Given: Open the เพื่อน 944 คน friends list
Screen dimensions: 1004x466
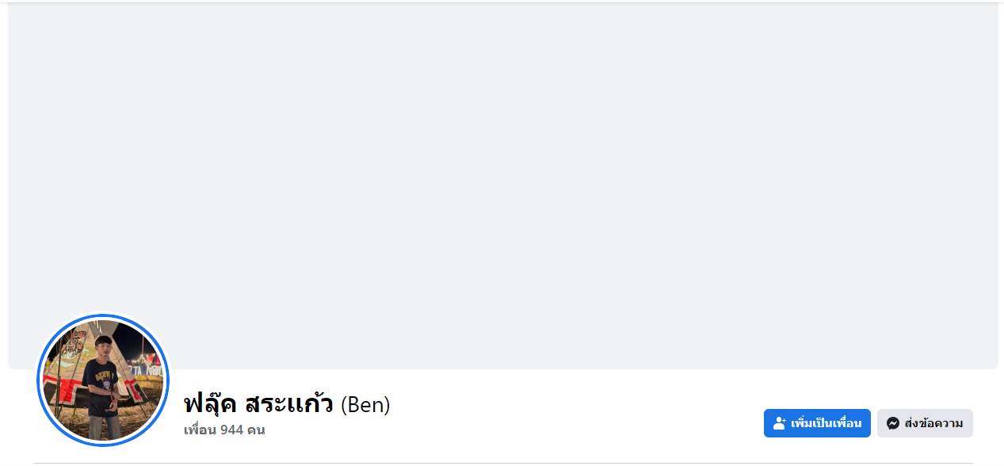Looking at the screenshot, I should [x=224, y=430].
